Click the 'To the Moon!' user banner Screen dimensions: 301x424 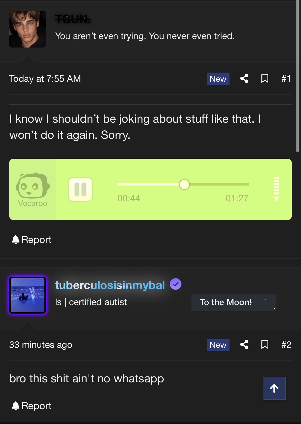[233, 303]
